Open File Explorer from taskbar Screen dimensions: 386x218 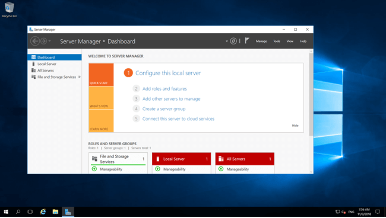pos(55,211)
